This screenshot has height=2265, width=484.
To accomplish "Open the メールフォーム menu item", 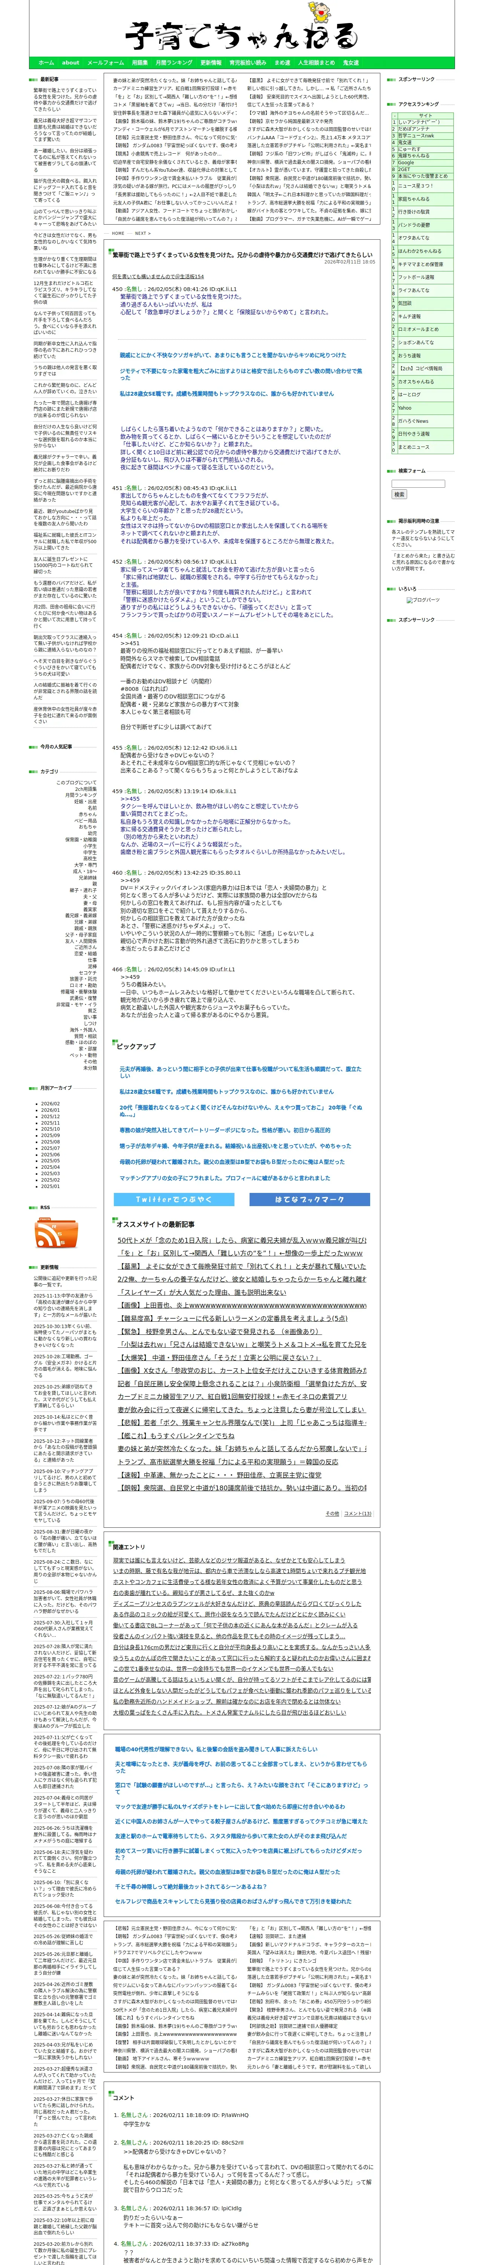I will pos(106,63).
